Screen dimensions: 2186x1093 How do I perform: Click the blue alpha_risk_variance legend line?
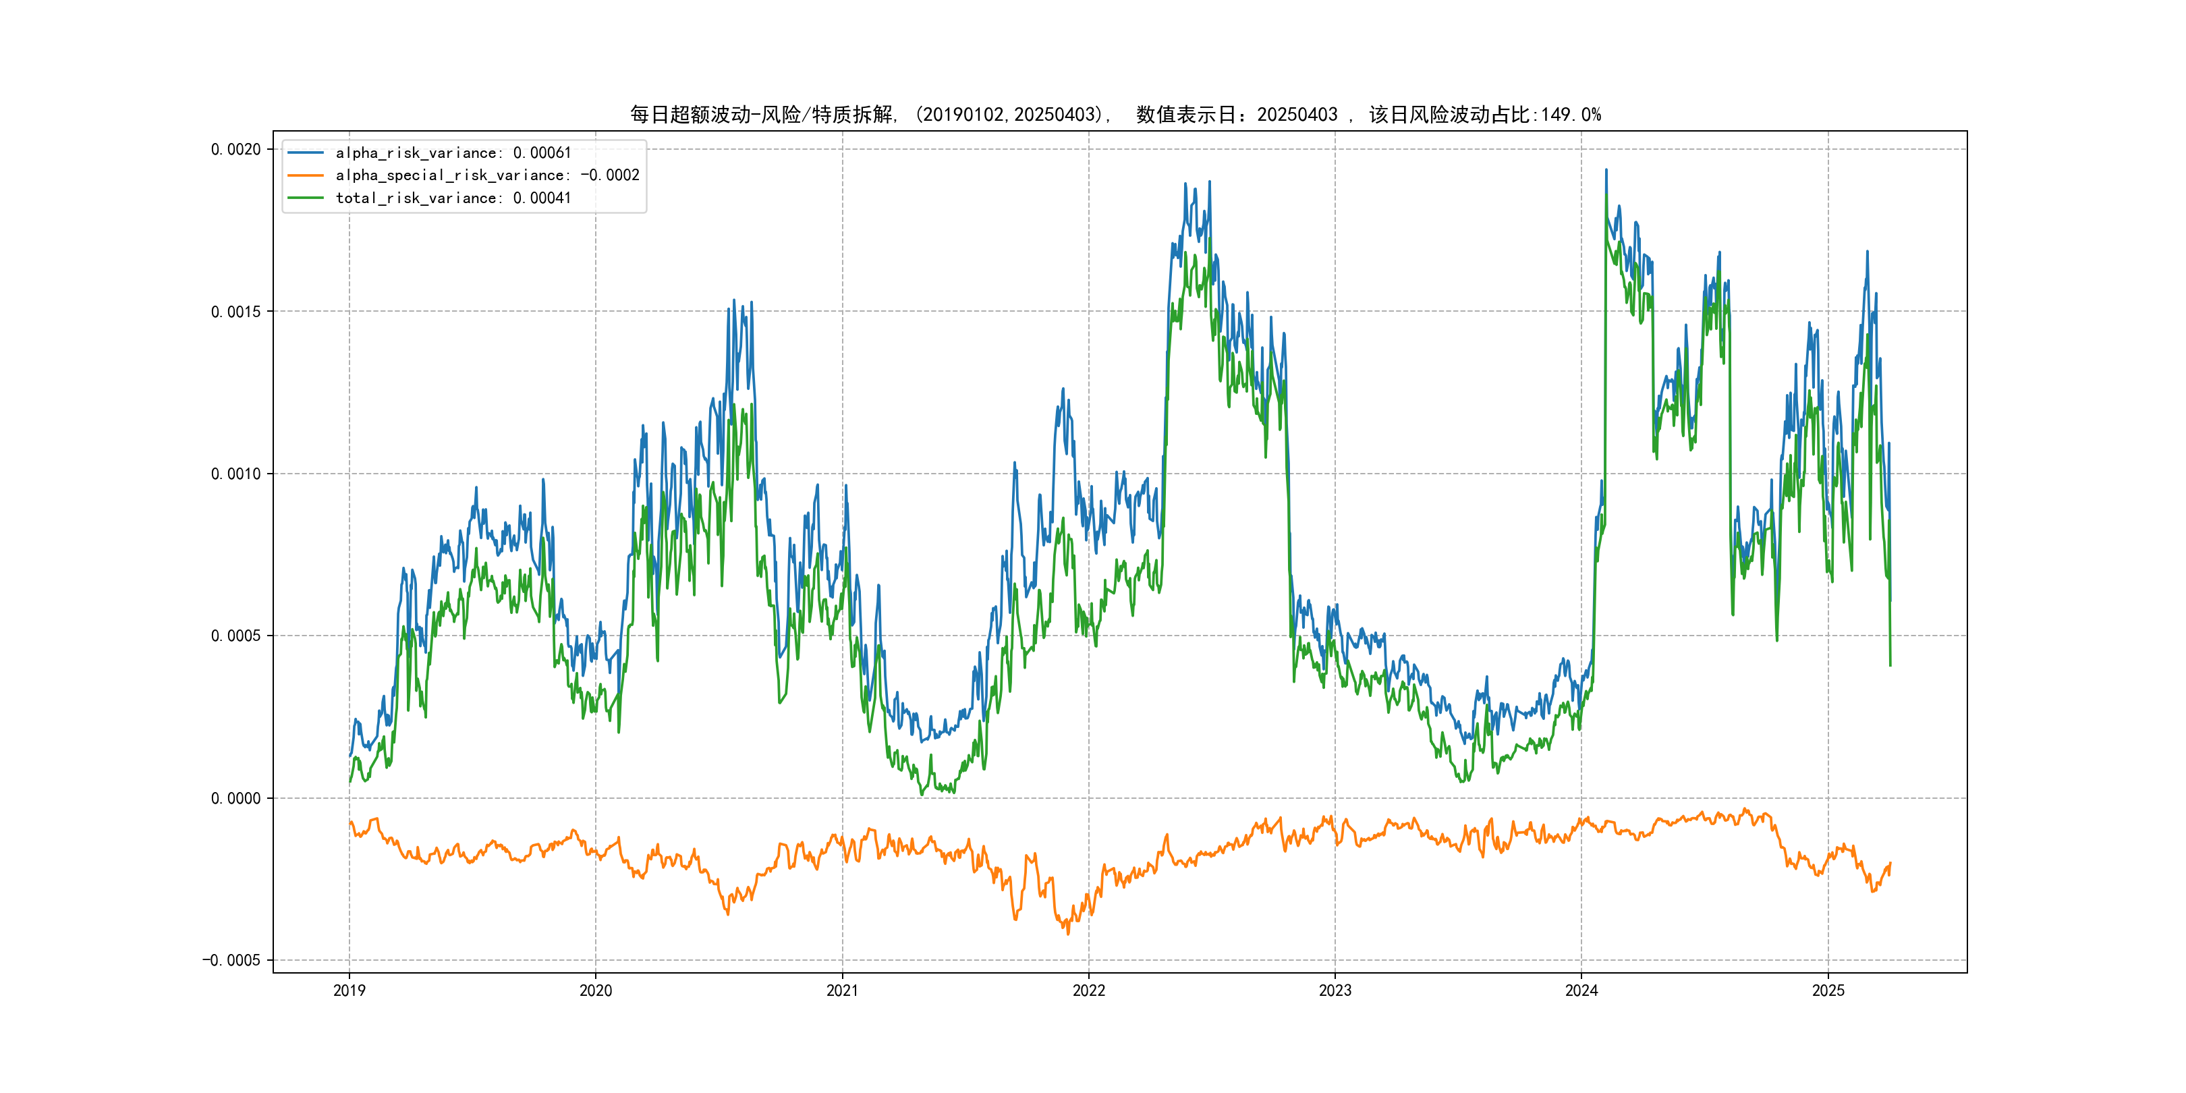(306, 152)
